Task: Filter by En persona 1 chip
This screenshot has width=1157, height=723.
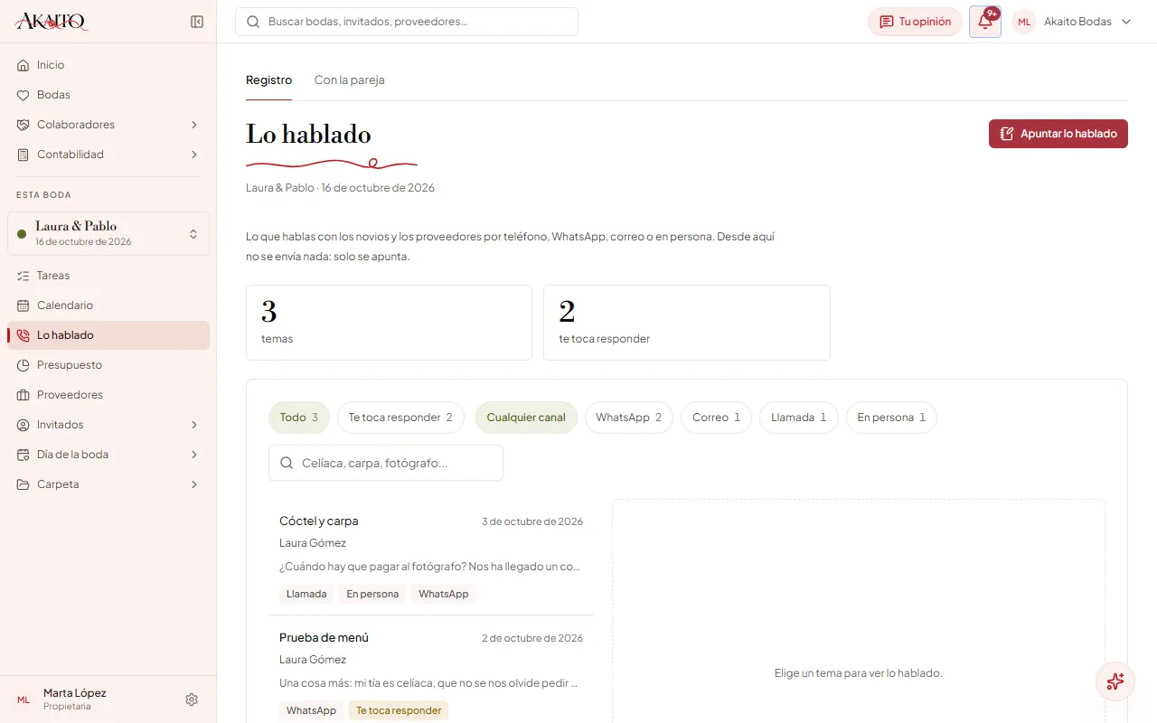Action: (x=891, y=418)
